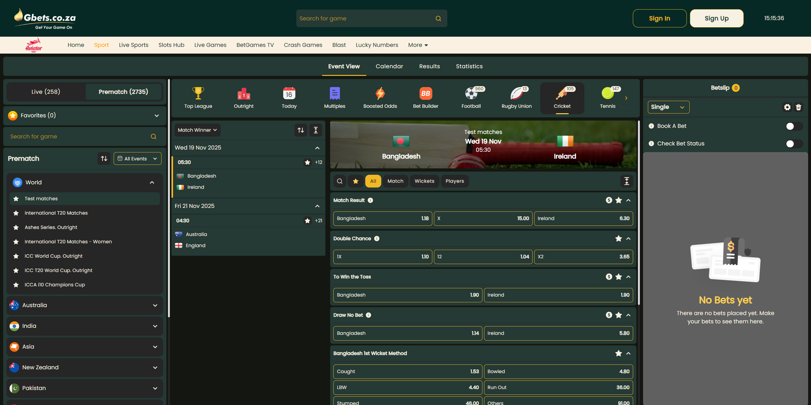Select the Cricket sport icon
The image size is (811, 405).
562,97
